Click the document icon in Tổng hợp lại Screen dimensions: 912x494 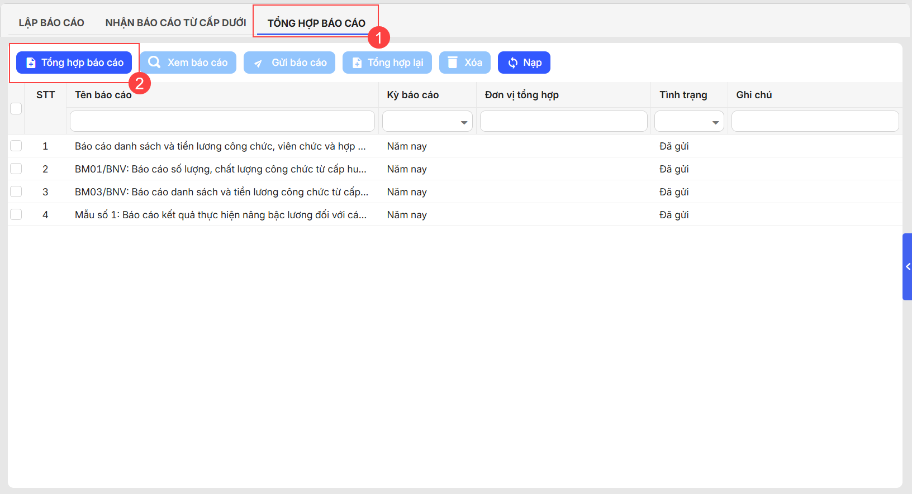tap(357, 63)
